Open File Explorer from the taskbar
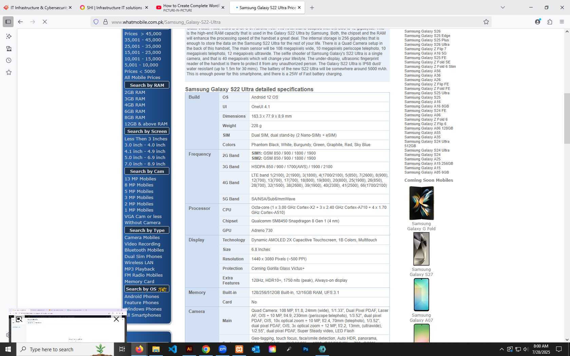This screenshot has height=356, width=570. click(156, 349)
